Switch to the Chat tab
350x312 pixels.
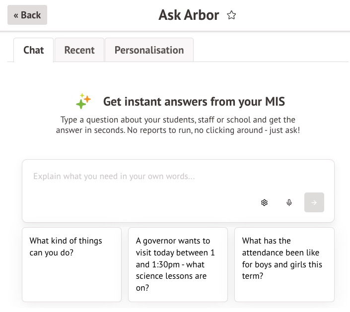34,50
